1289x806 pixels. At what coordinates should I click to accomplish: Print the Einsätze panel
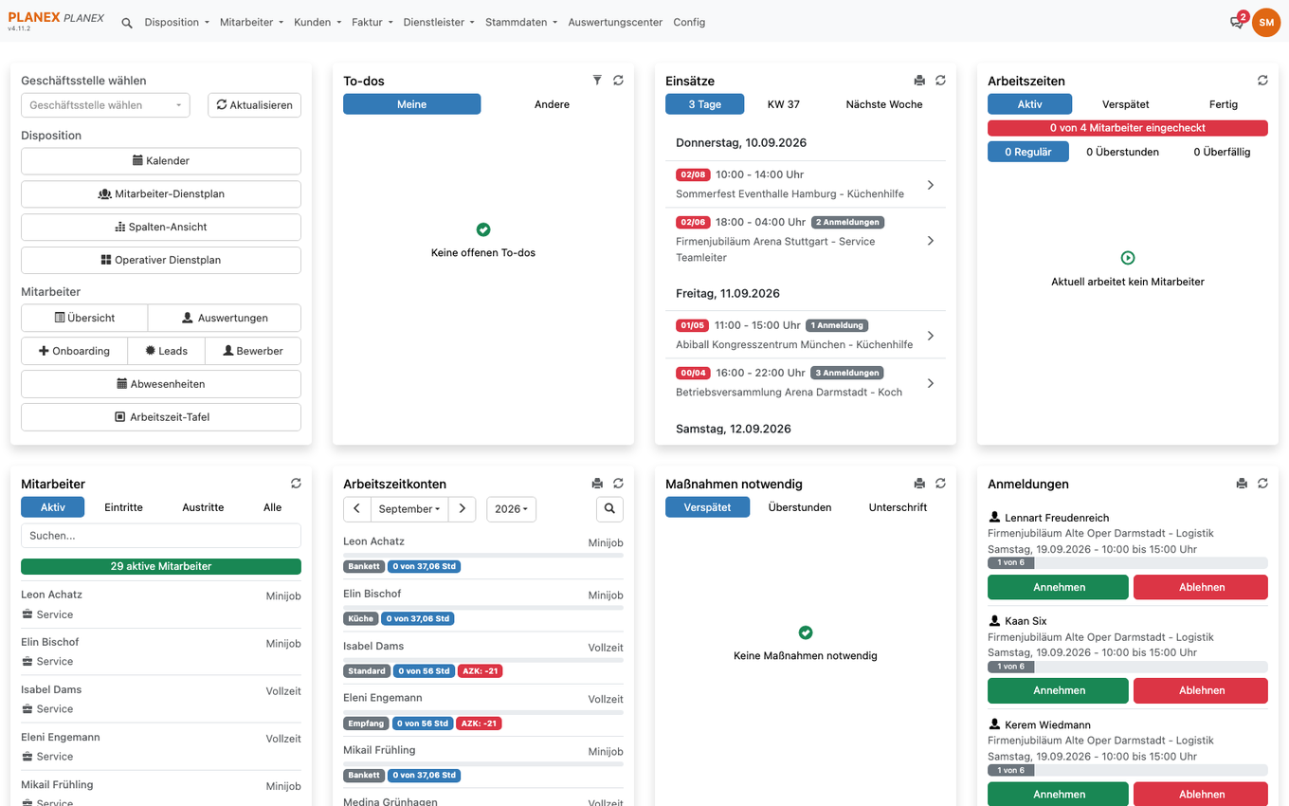click(x=919, y=81)
